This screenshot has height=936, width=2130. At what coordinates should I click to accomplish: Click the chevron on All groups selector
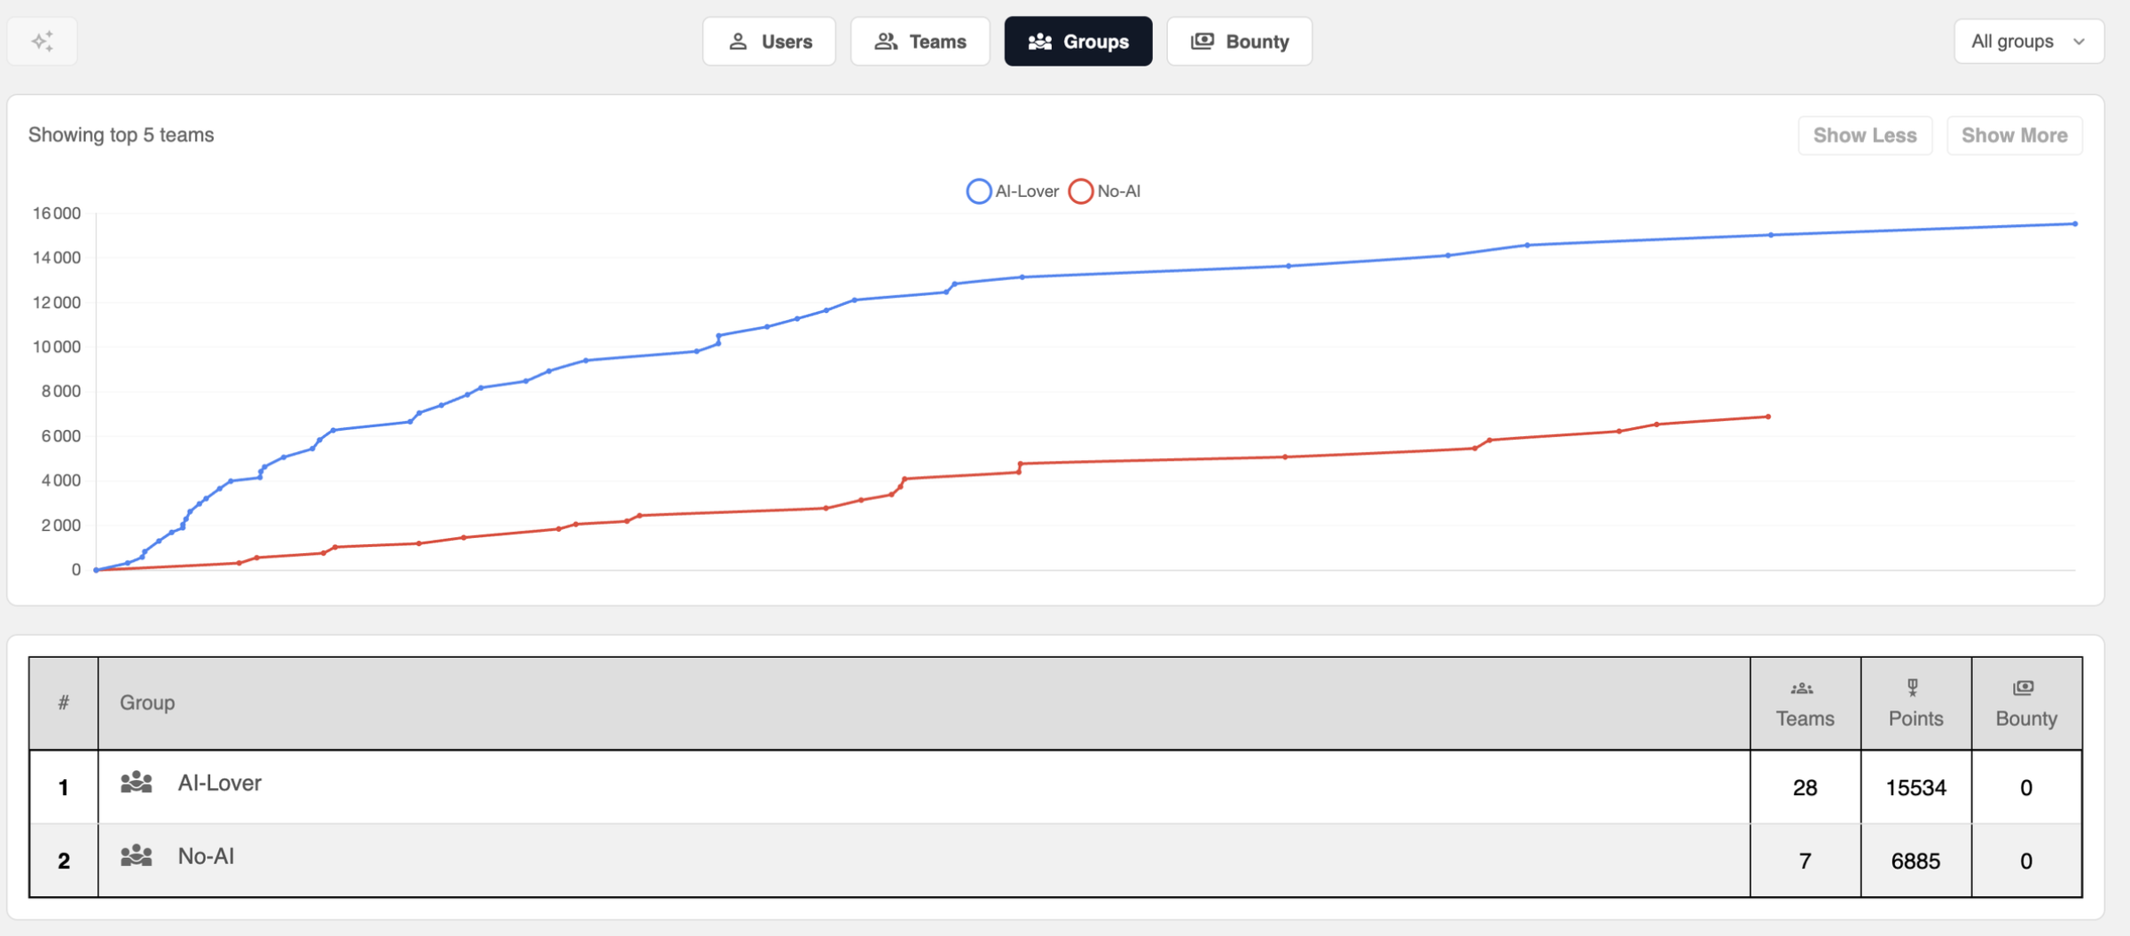[2079, 42]
